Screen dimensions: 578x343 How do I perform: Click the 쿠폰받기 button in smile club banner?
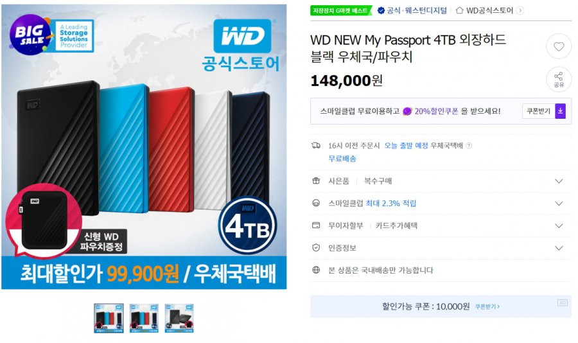(x=539, y=111)
